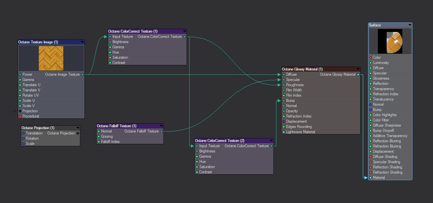The width and height of the screenshot is (433, 203).
Task: Click Diffuse input socket on Octane Glossy Material
Action: (x=284, y=74)
